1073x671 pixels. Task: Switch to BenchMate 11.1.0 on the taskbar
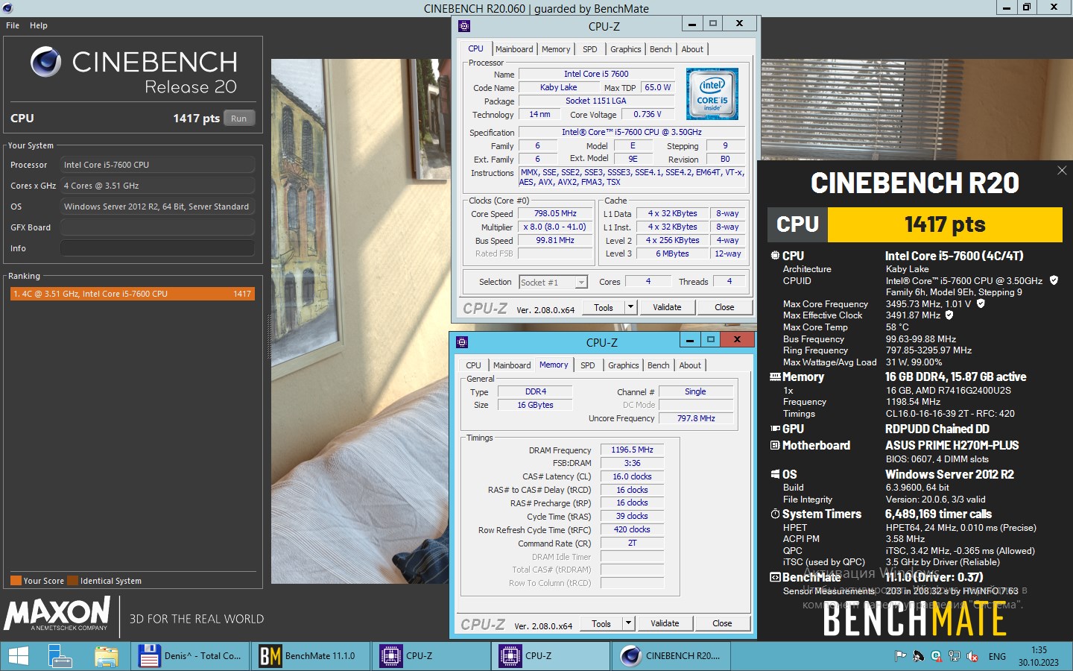(x=310, y=656)
